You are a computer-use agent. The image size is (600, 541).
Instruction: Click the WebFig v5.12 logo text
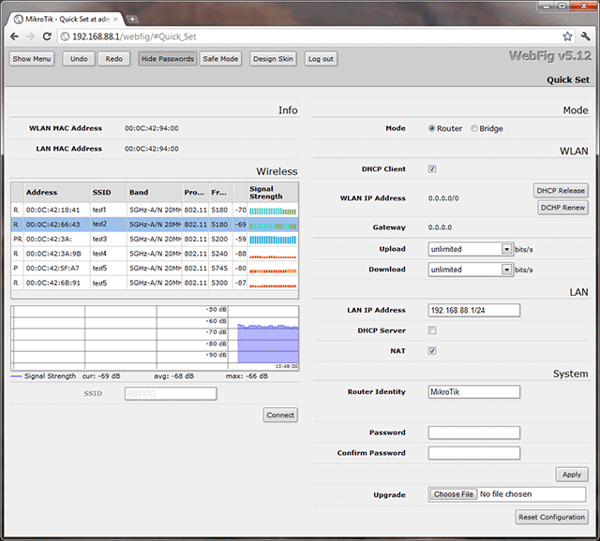pos(550,56)
